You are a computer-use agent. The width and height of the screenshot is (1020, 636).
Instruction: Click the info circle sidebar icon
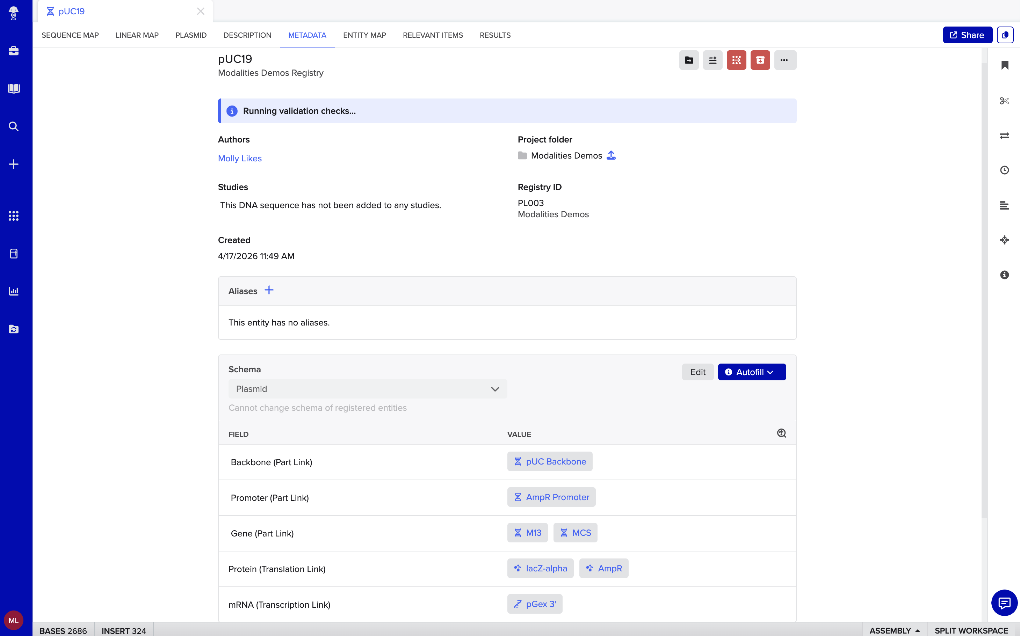[1004, 275]
